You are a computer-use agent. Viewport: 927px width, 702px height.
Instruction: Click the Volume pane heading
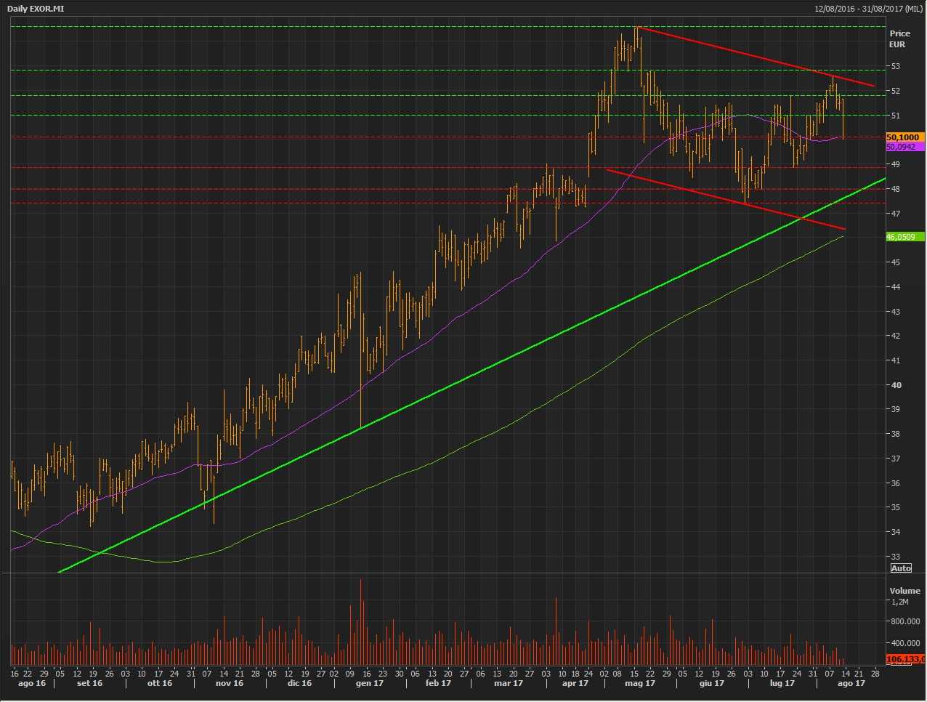point(904,591)
